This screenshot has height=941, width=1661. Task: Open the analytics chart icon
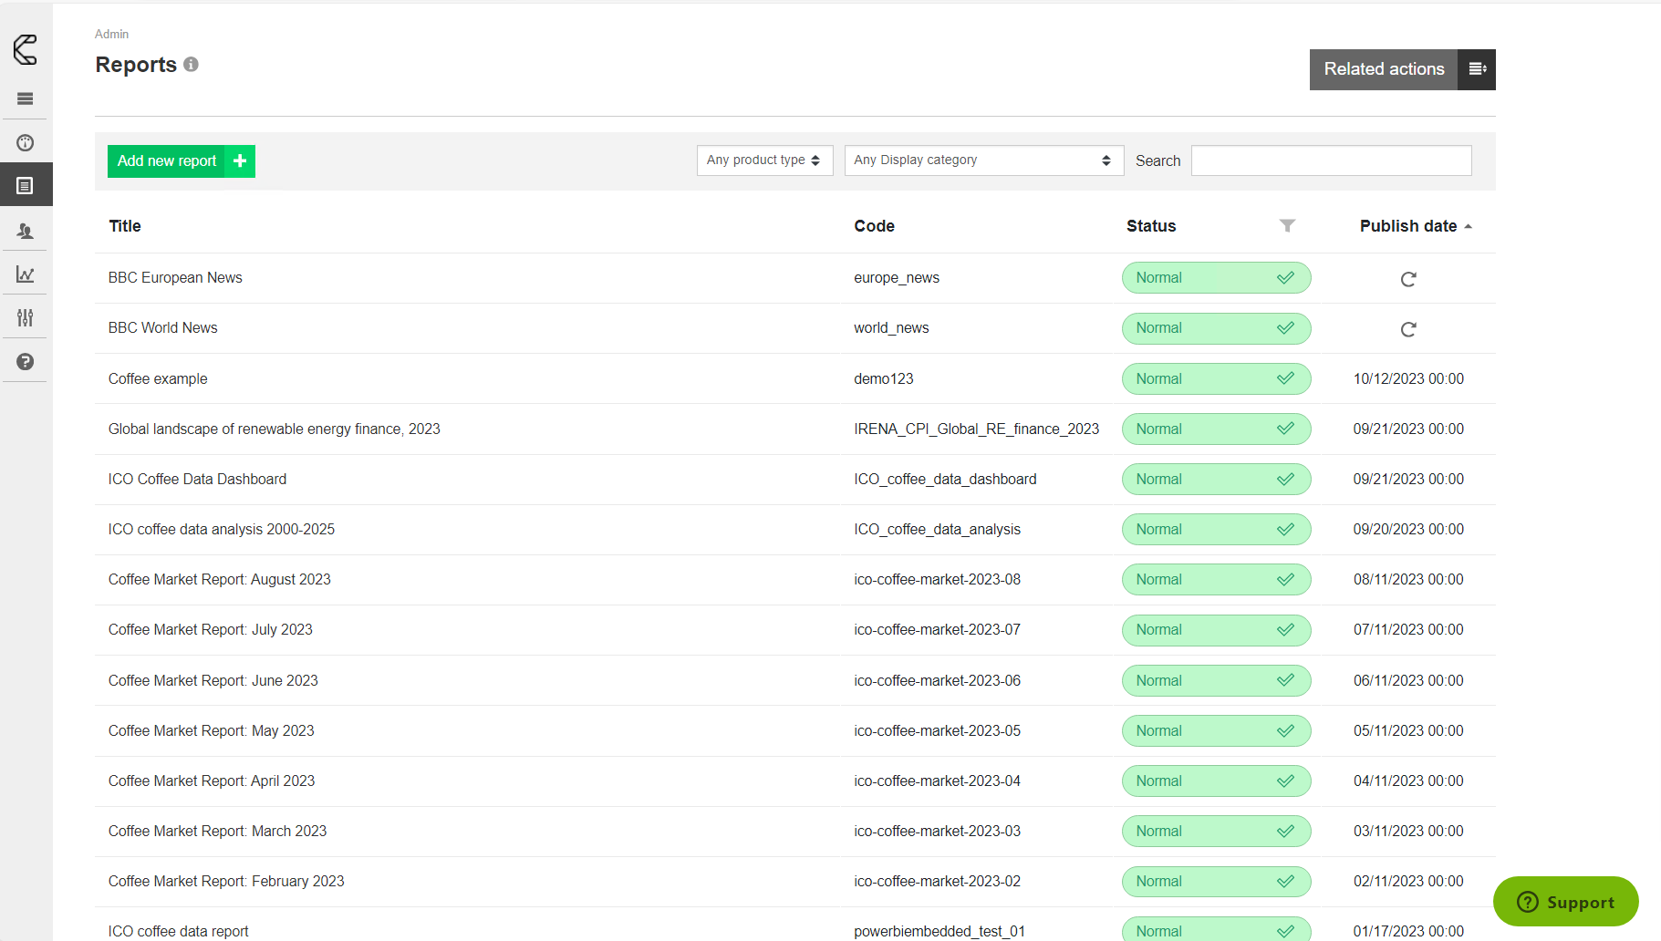coord(26,274)
